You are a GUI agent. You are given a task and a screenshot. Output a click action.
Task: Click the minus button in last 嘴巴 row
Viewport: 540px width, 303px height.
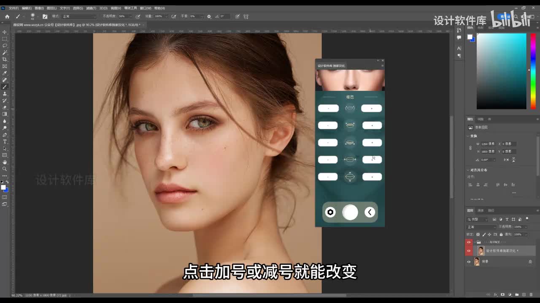328,177
